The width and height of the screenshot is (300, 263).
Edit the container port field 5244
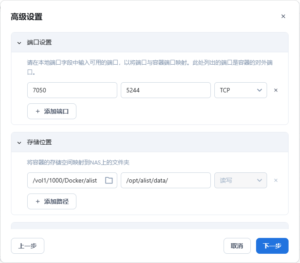[x=166, y=90]
